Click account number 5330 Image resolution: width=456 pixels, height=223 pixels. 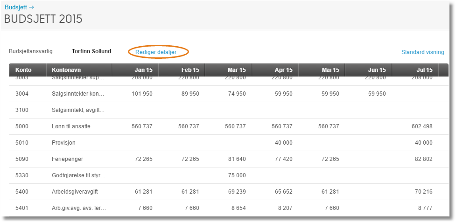click(22, 175)
